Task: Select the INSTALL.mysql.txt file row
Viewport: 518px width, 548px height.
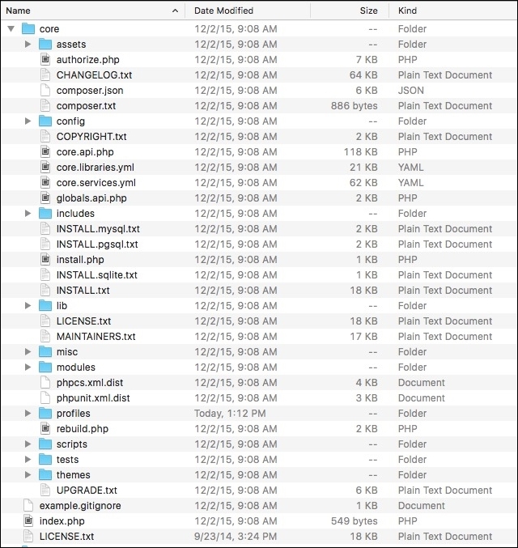Action: pyautogui.click(x=259, y=228)
